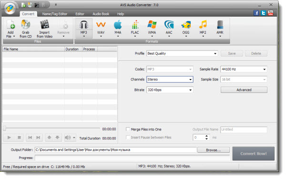This screenshot has width=286, height=179.
Task: Enable Merge Files into One checkbox
Action: [x=128, y=129]
